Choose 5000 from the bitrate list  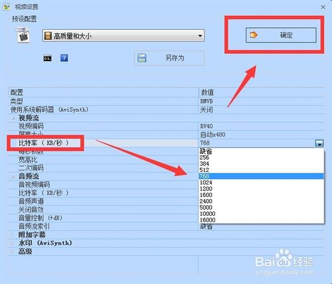pos(261,207)
